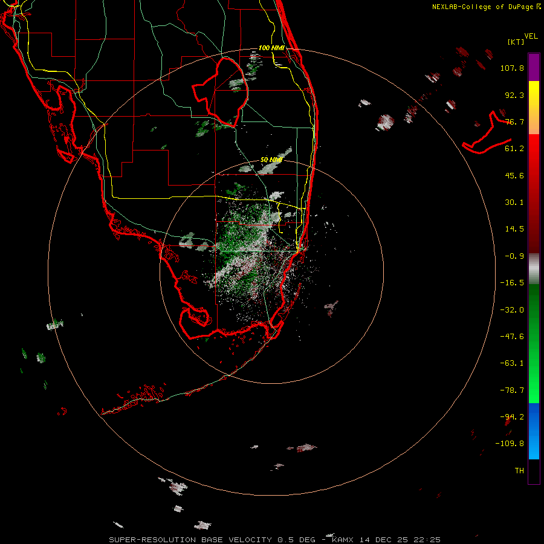Click the VEL legend title
This screenshot has height=544, width=544.
tap(531, 36)
